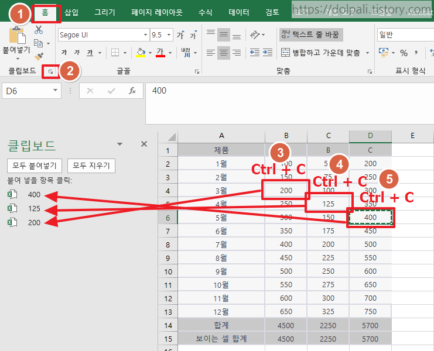
Task: Expand the copy options dropdown arrow
Action: (x=49, y=44)
